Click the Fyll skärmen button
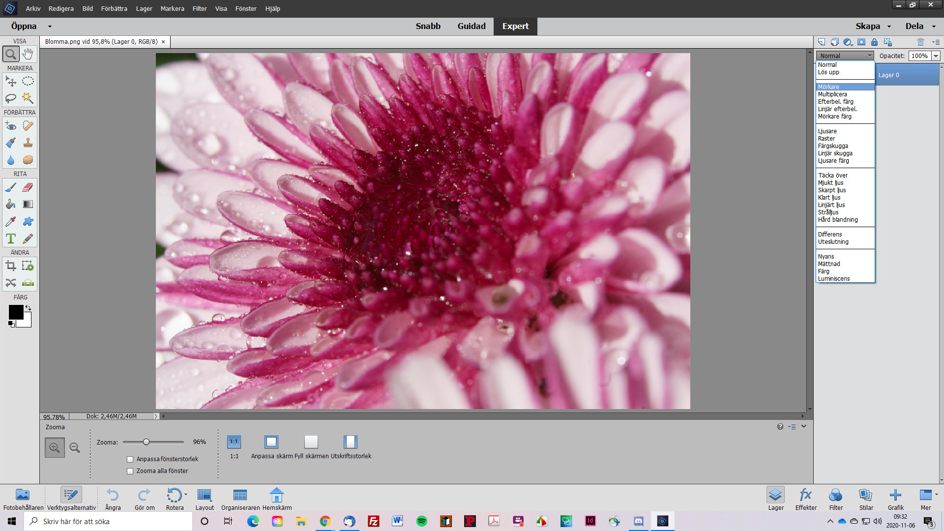Image resolution: width=944 pixels, height=531 pixels. pyautogui.click(x=311, y=442)
